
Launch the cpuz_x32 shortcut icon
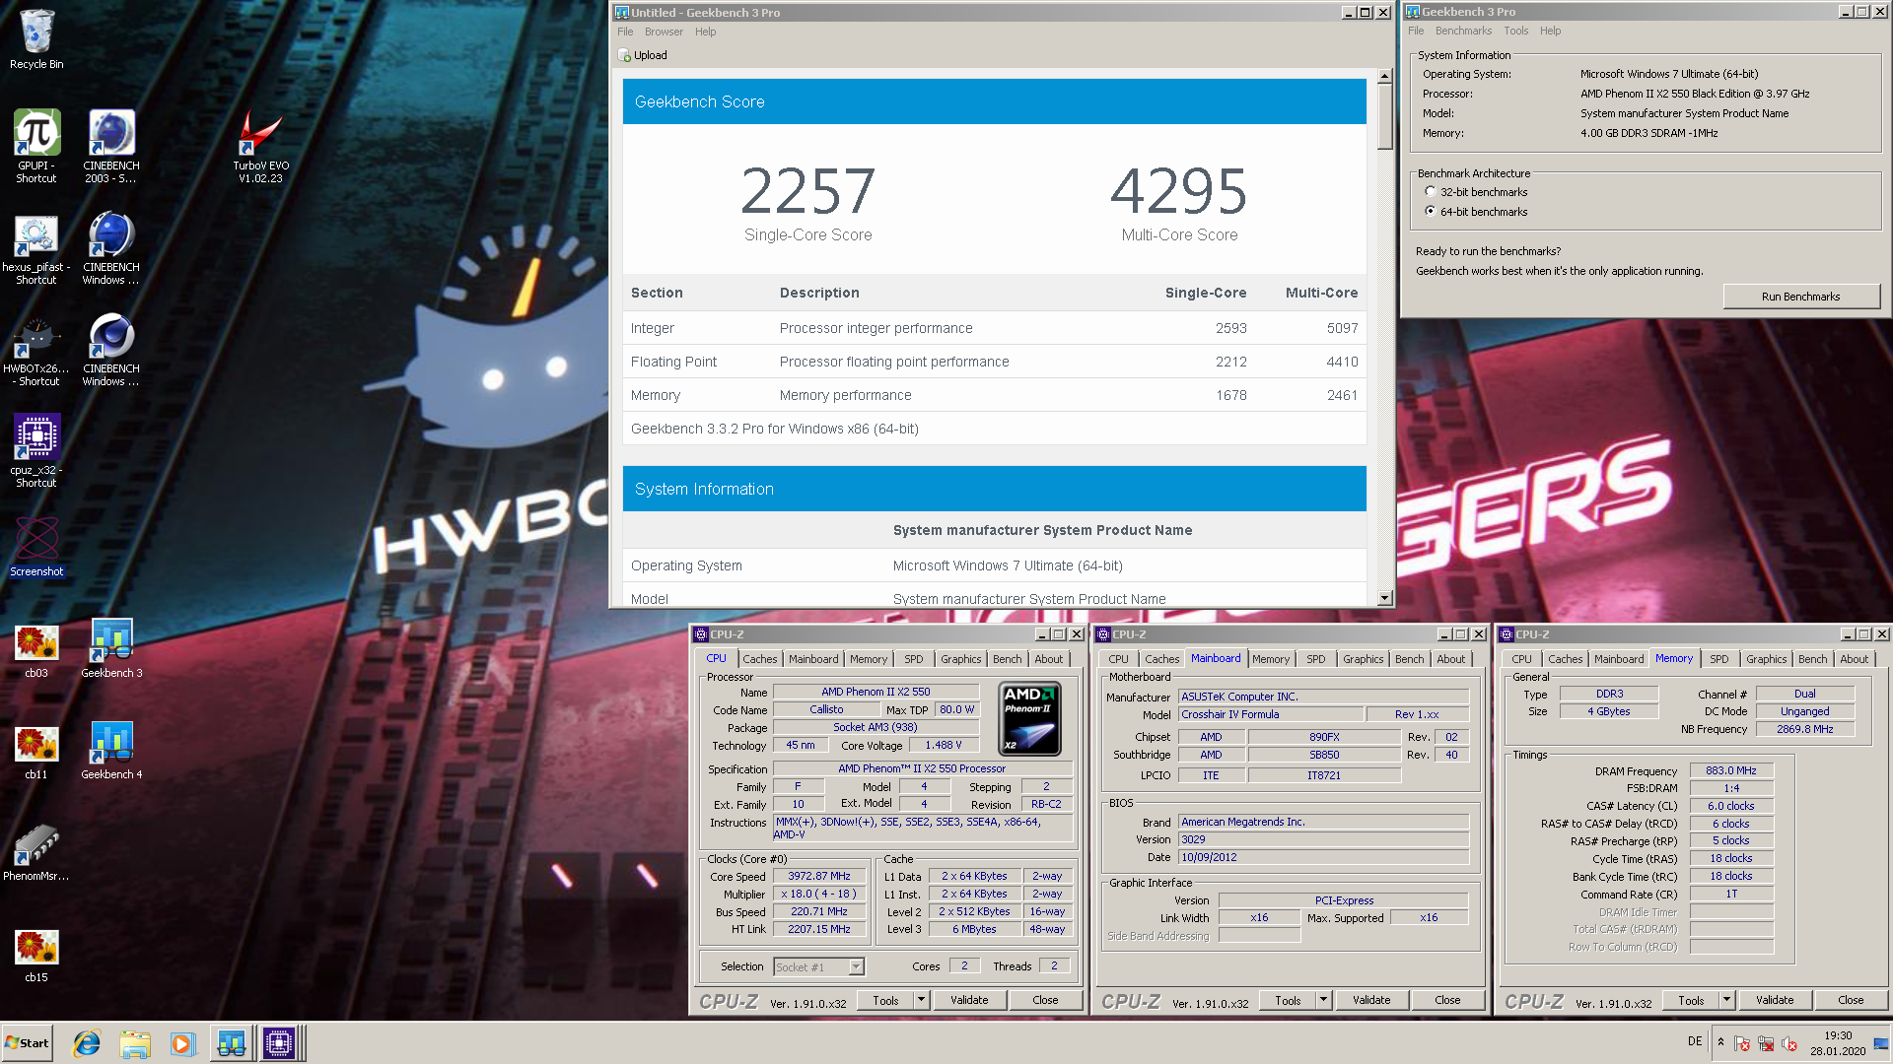36,451
